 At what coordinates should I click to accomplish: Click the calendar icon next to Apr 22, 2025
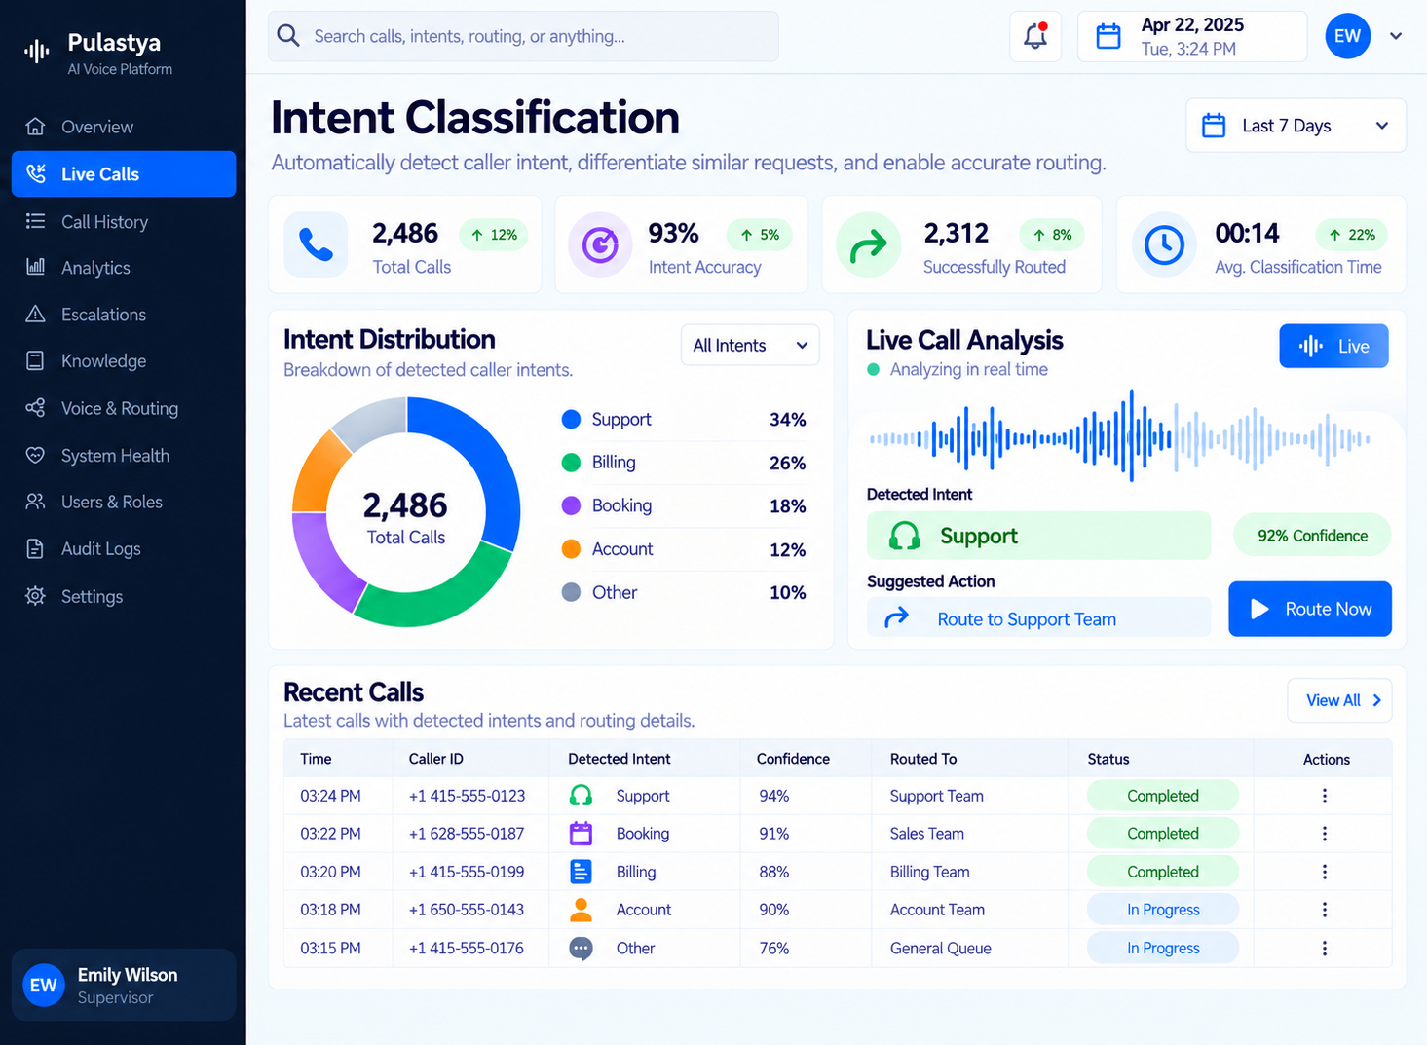[1108, 37]
